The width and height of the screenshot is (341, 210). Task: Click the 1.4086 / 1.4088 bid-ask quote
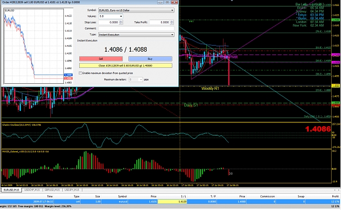tap(125, 50)
